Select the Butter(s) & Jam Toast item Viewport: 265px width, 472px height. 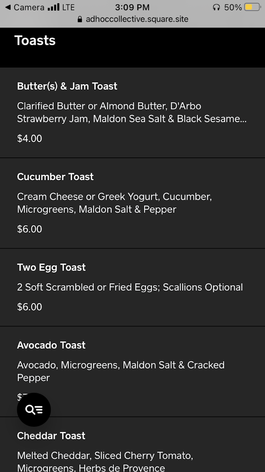(67, 86)
